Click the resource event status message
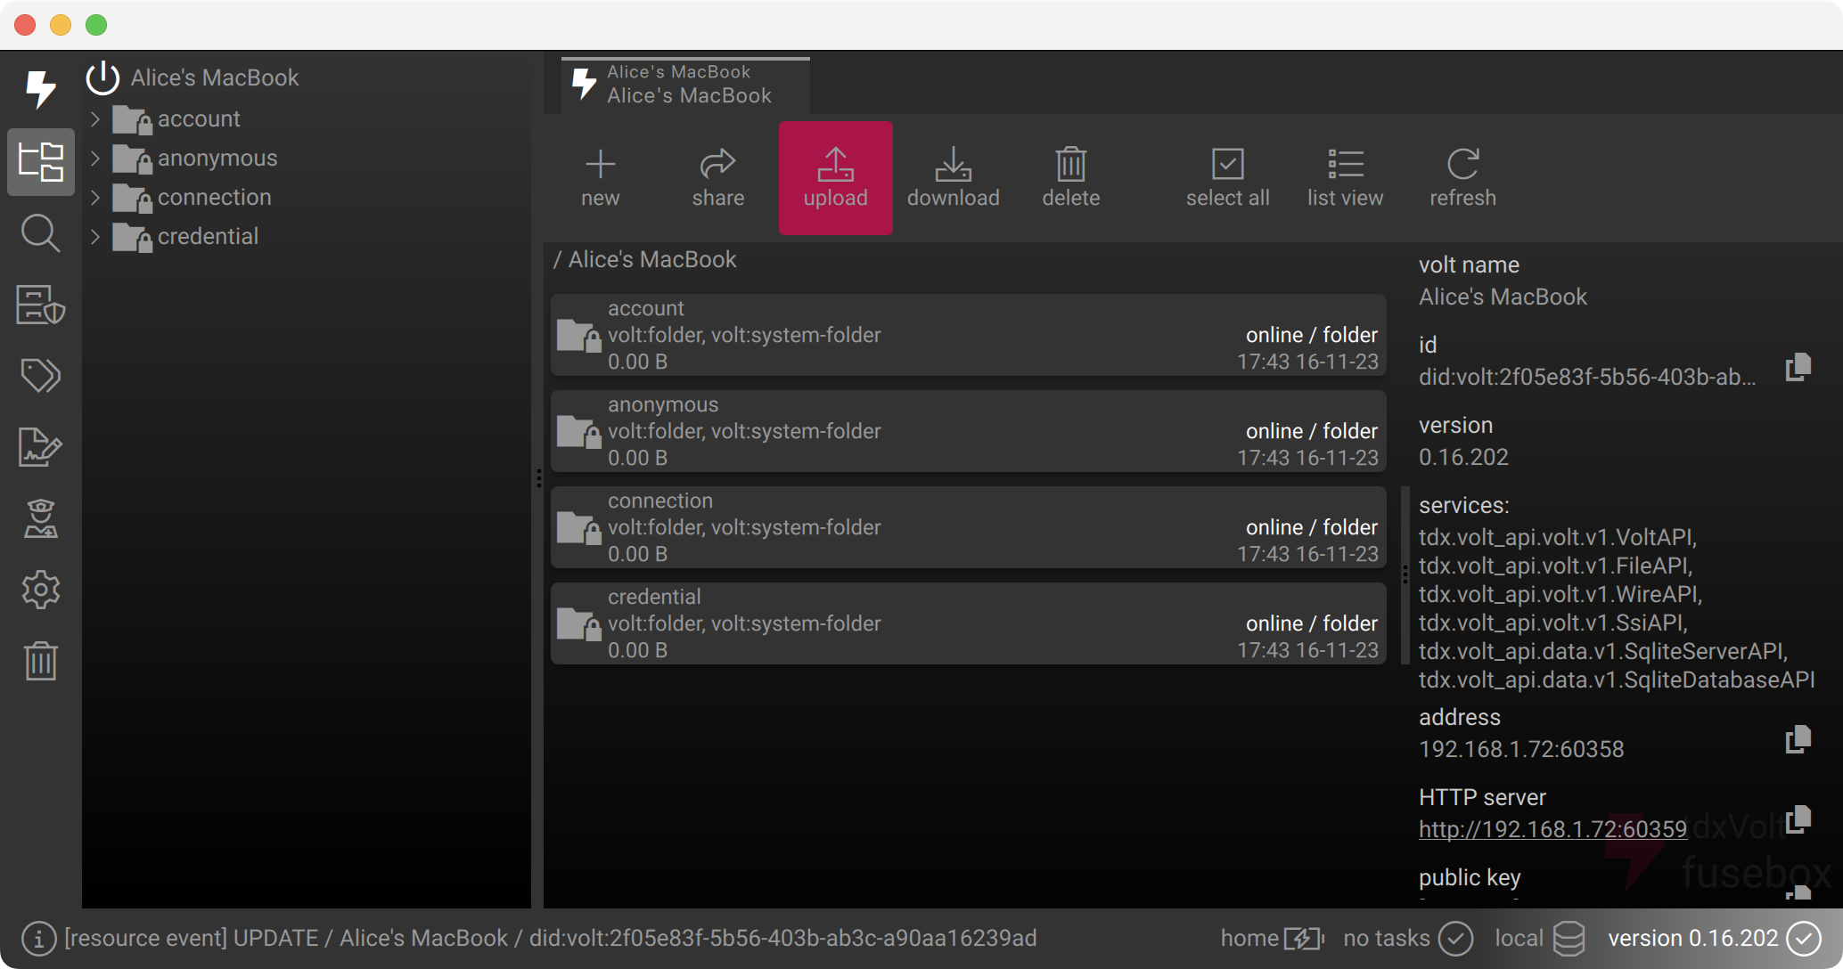 pyautogui.click(x=551, y=938)
